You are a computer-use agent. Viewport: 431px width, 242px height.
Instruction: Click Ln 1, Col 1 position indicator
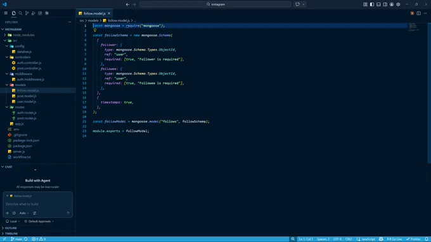(306, 239)
